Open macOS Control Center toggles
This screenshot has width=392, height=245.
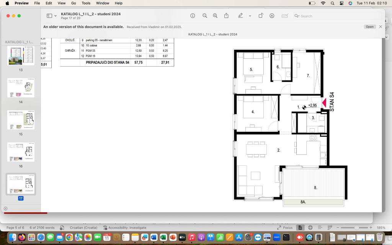click(x=342, y=3)
